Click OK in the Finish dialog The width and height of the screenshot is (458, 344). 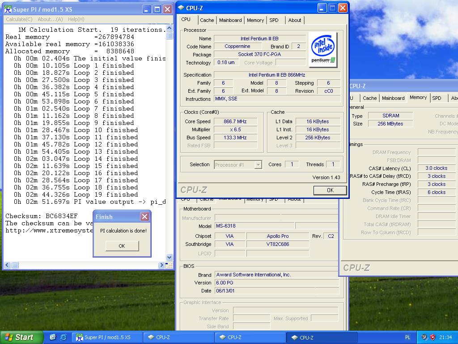click(122, 246)
